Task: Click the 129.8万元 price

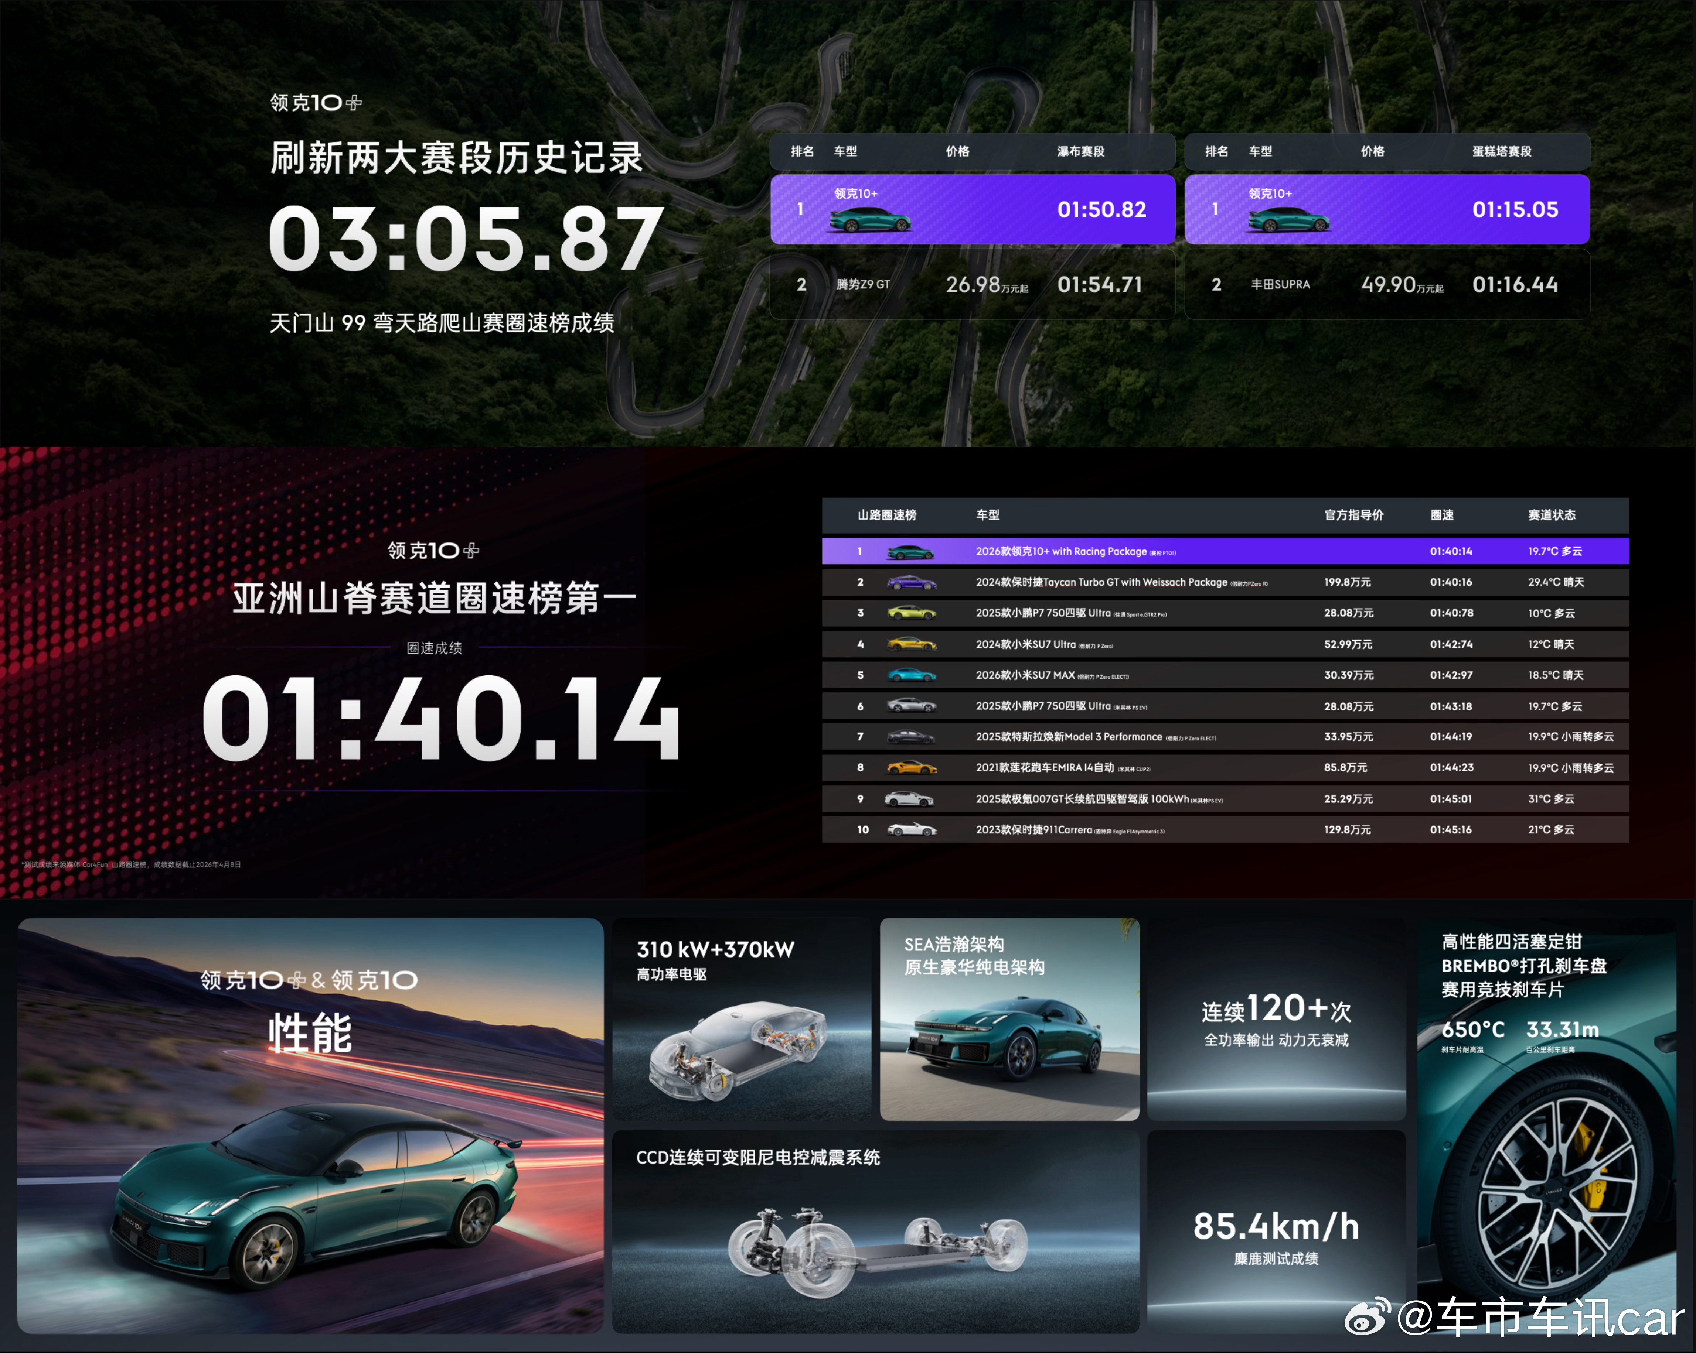Action: (1347, 830)
